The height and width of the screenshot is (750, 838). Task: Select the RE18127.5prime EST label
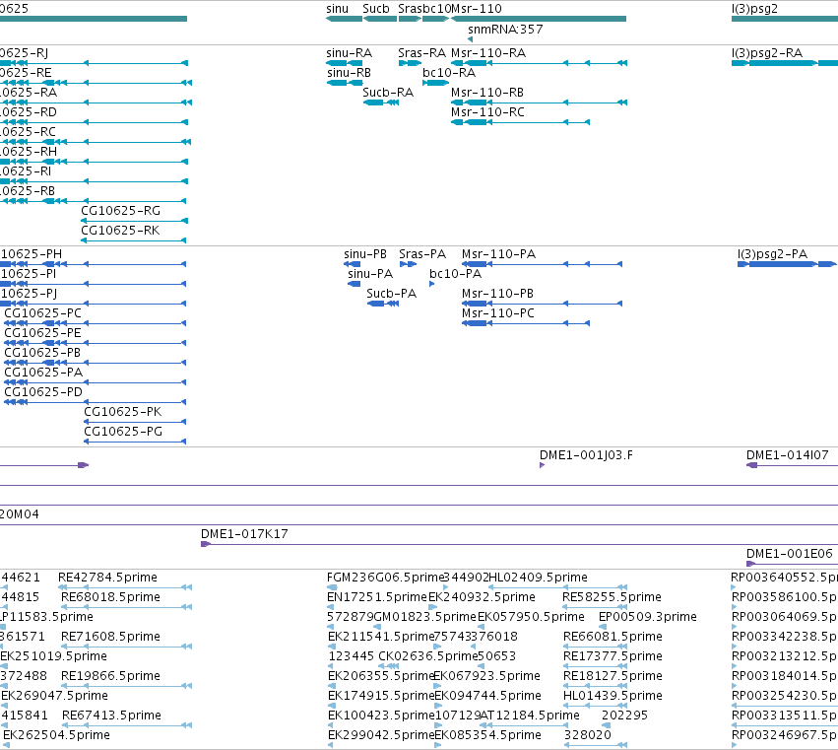(x=613, y=676)
